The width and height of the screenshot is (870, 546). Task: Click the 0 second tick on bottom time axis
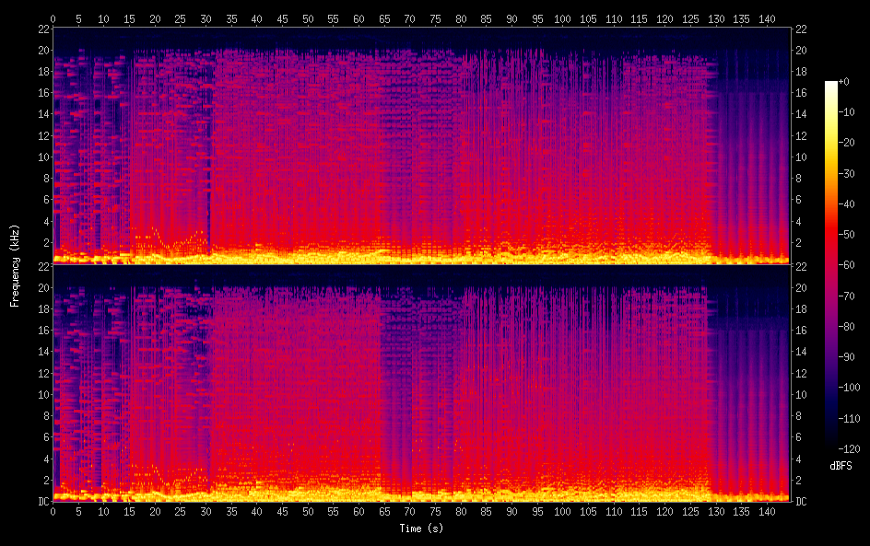53,511
